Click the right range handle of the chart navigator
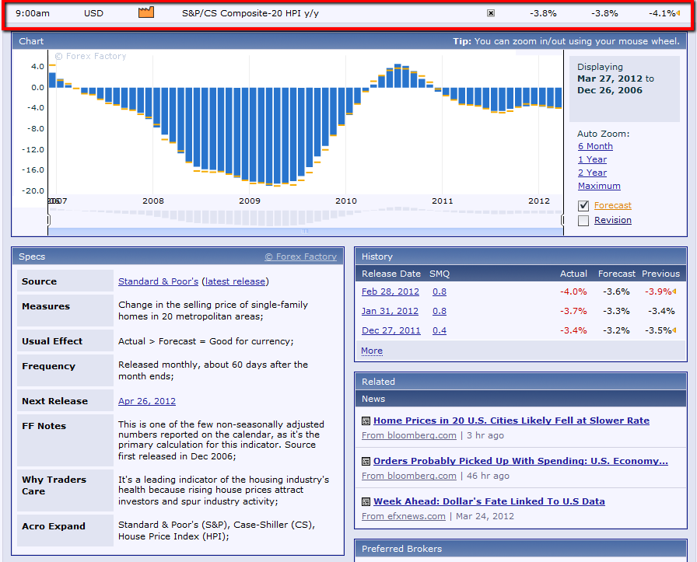Viewport: 697px width, 562px height. click(x=562, y=220)
